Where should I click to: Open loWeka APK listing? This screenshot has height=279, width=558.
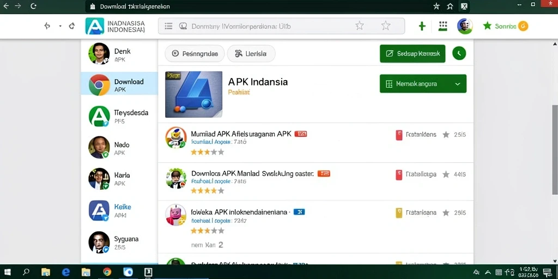(x=239, y=212)
